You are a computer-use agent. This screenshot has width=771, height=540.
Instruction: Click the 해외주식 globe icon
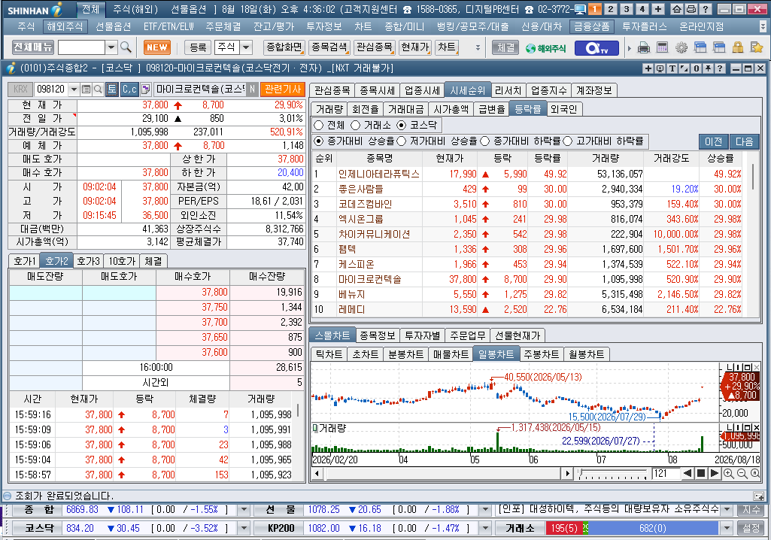tap(546, 48)
